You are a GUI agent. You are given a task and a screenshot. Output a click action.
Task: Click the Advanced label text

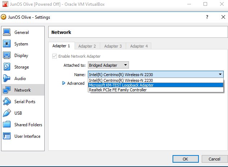tap(76, 83)
